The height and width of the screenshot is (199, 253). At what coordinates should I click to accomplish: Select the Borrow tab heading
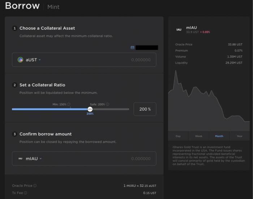click(x=22, y=6)
